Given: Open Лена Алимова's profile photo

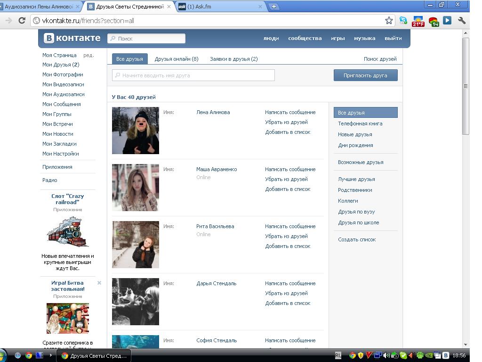Looking at the screenshot, I should tap(136, 131).
